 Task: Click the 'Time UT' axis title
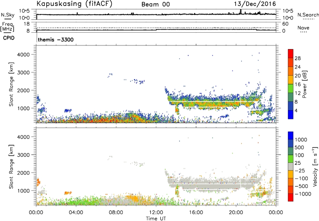click(x=156, y=219)
